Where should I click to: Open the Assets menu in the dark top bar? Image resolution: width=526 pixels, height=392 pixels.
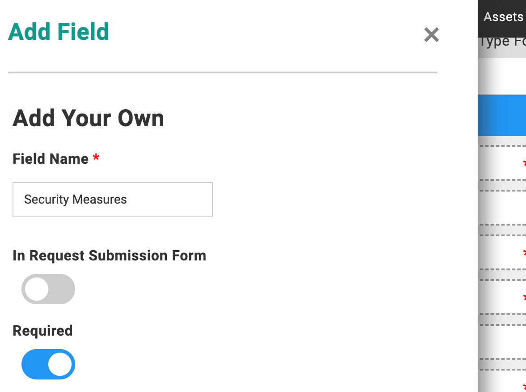click(503, 17)
